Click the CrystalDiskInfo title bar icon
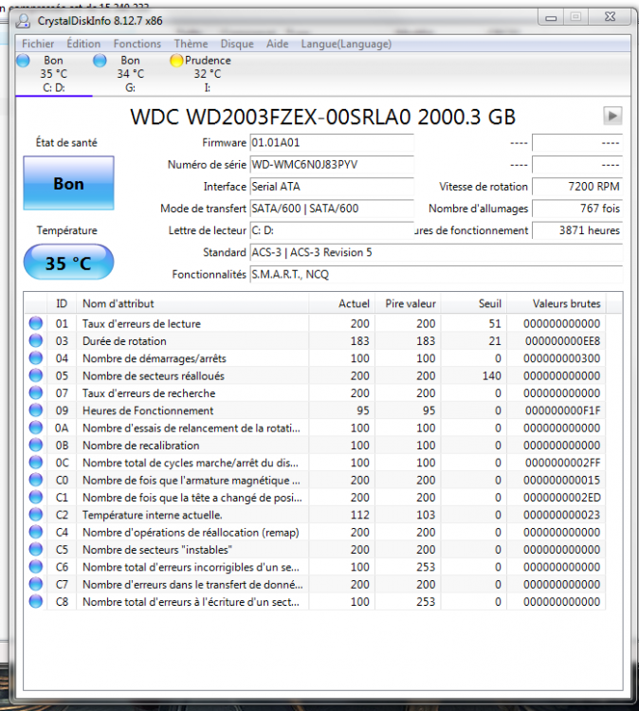 tap(23, 21)
